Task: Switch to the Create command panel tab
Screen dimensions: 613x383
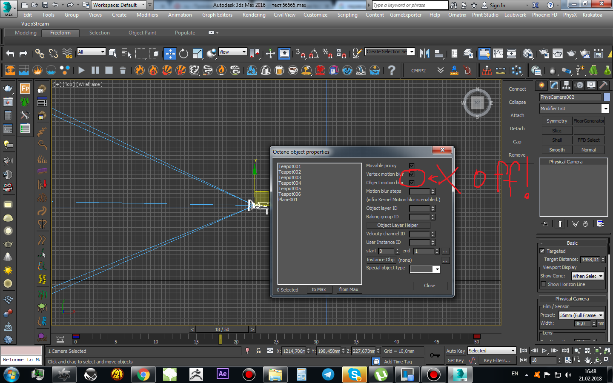Action: click(x=541, y=85)
